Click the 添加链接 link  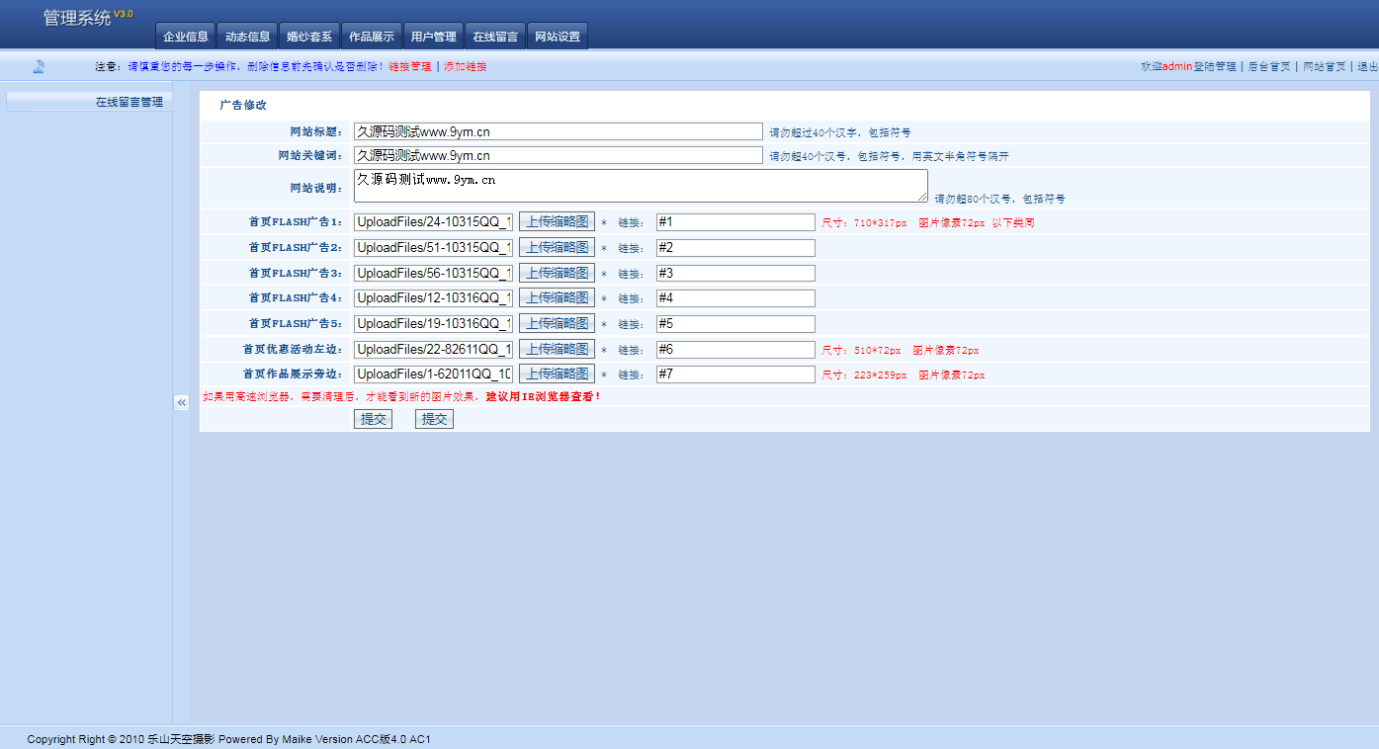[465, 66]
